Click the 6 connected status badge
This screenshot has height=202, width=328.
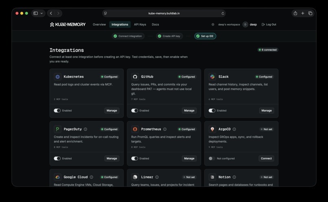tap(268, 50)
